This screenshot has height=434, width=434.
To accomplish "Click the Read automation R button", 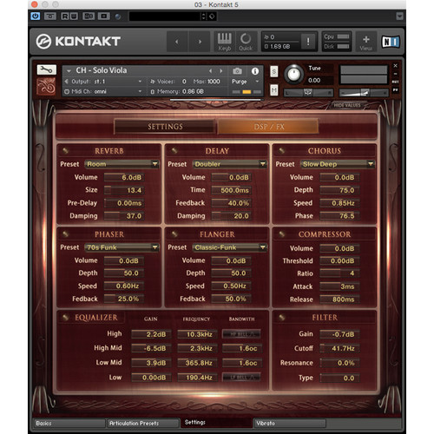I will (x=65, y=16).
